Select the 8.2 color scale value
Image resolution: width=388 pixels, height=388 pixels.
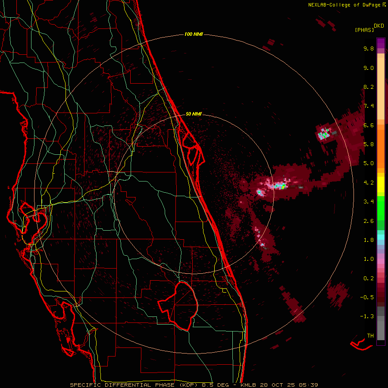pyautogui.click(x=369, y=87)
